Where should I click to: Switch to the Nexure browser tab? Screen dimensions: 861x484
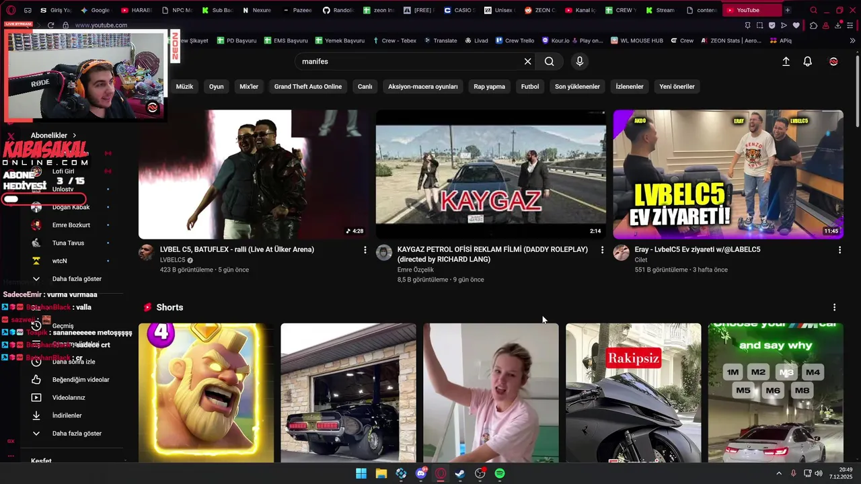tap(257, 10)
